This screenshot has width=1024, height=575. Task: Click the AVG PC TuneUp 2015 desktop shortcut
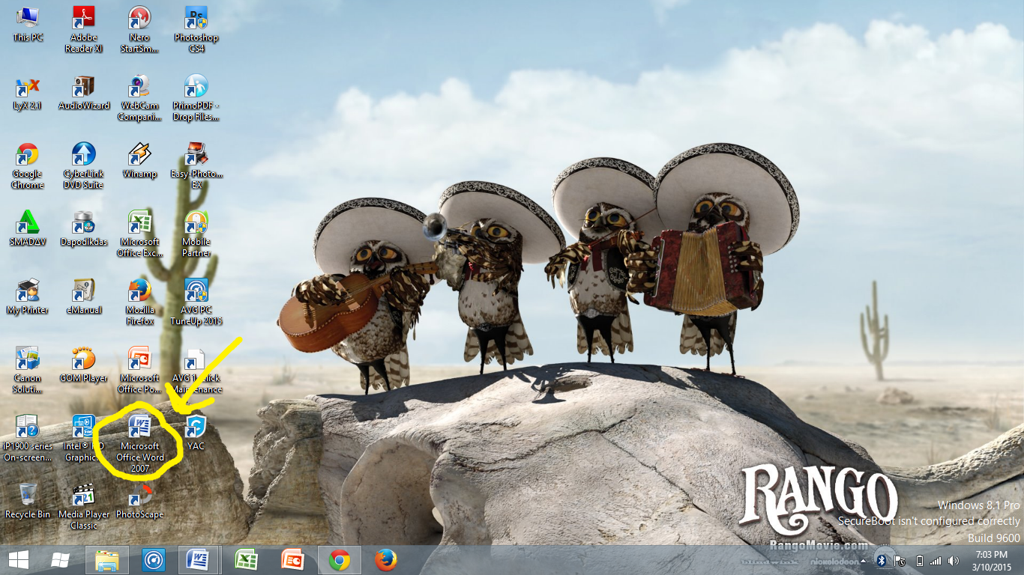pos(196,302)
